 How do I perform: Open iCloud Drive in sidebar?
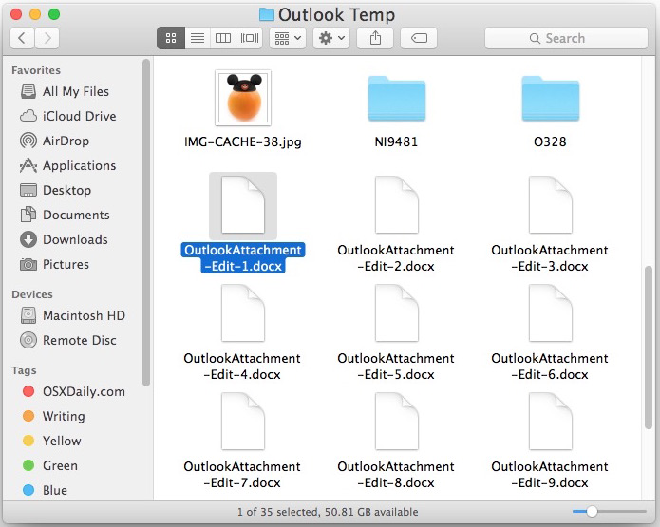(68, 116)
